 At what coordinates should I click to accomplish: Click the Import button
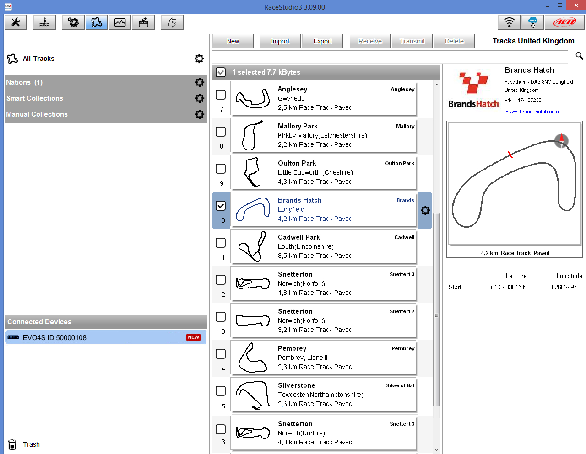[x=280, y=41]
